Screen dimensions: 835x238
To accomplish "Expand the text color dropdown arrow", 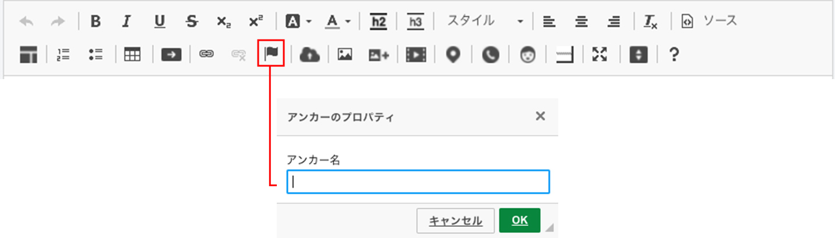I will [x=348, y=22].
